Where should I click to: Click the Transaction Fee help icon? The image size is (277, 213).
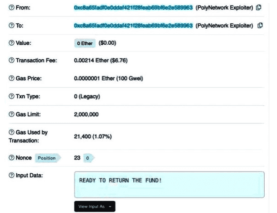tap(11, 61)
